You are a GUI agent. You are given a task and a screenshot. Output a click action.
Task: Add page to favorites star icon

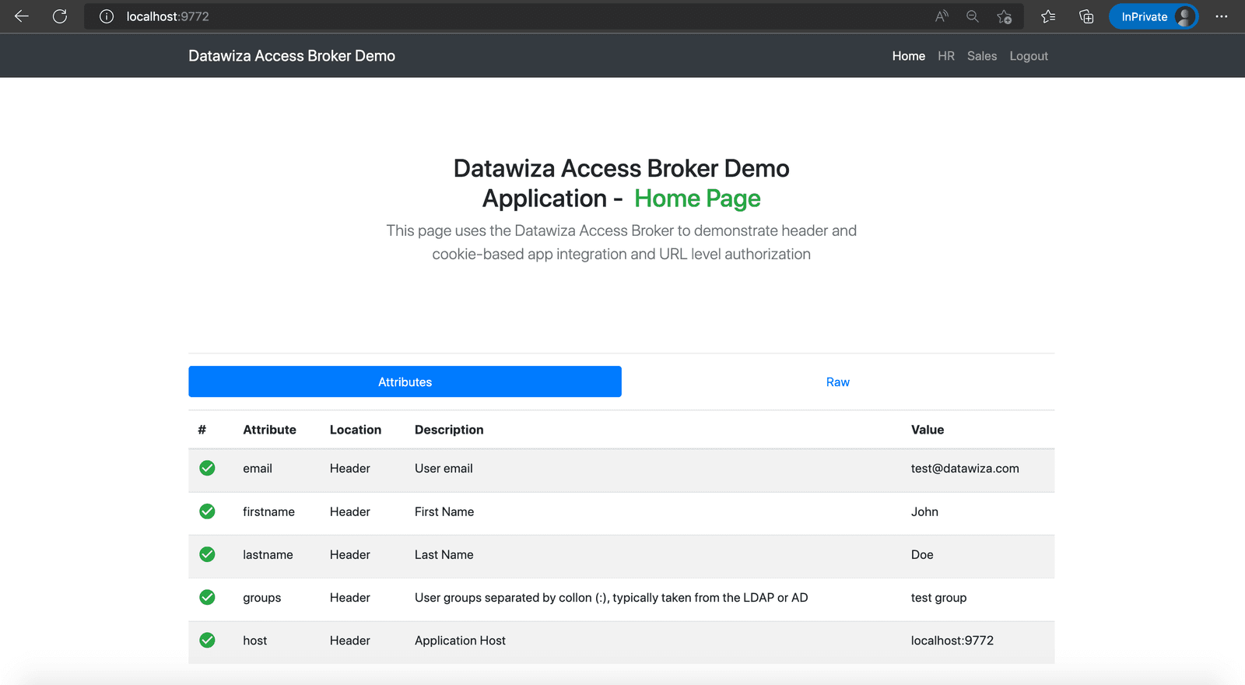point(1005,16)
